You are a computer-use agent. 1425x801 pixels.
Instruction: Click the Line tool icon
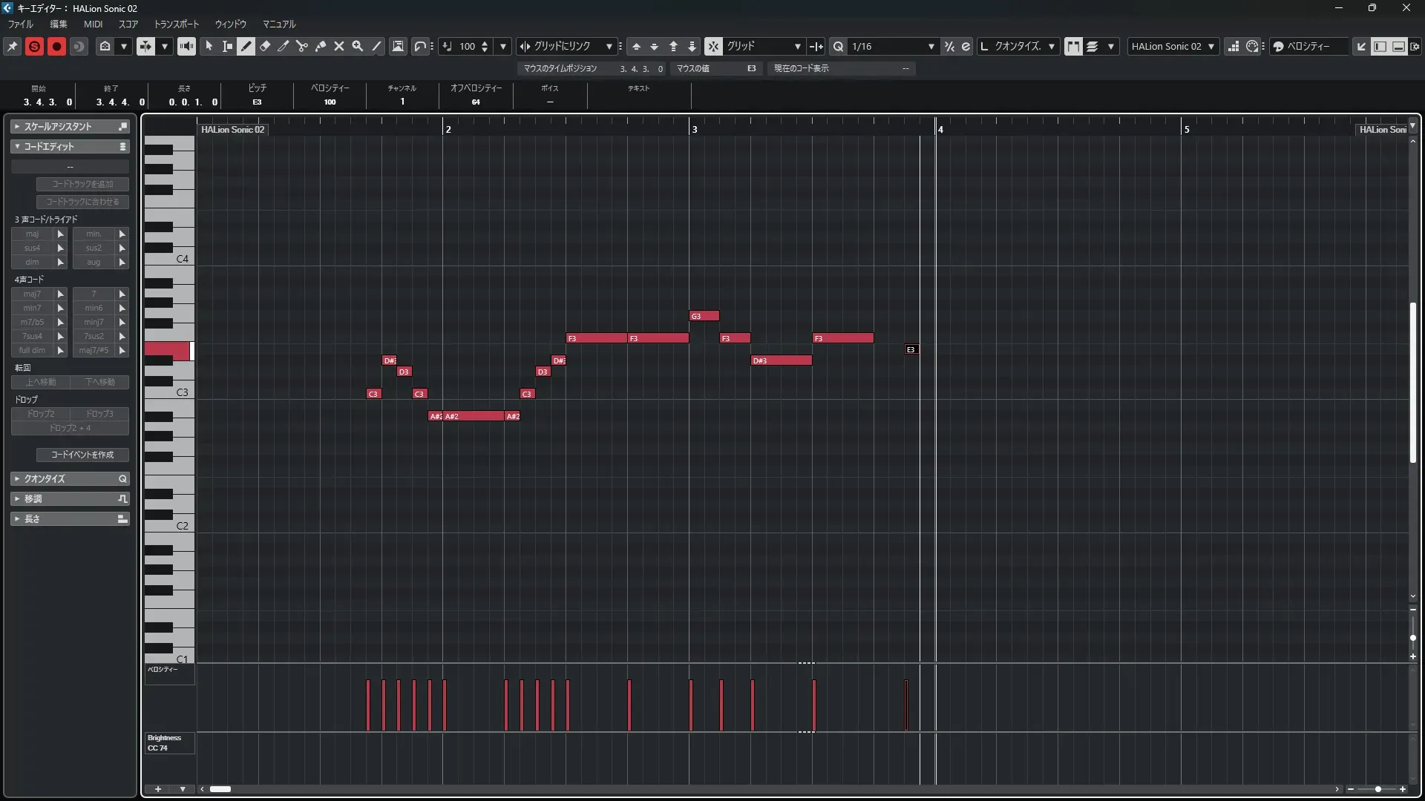(377, 46)
